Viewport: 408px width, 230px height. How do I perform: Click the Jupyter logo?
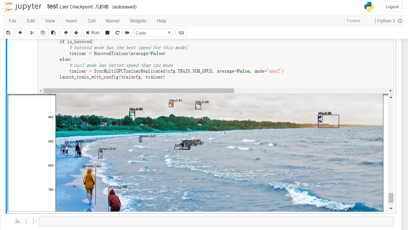(x=23, y=7)
